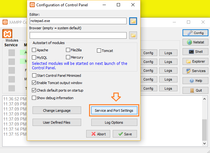Image resolution: width=210 pixels, height=153 pixels.
Task: Toggle Show debug information option
Action: tap(34, 98)
